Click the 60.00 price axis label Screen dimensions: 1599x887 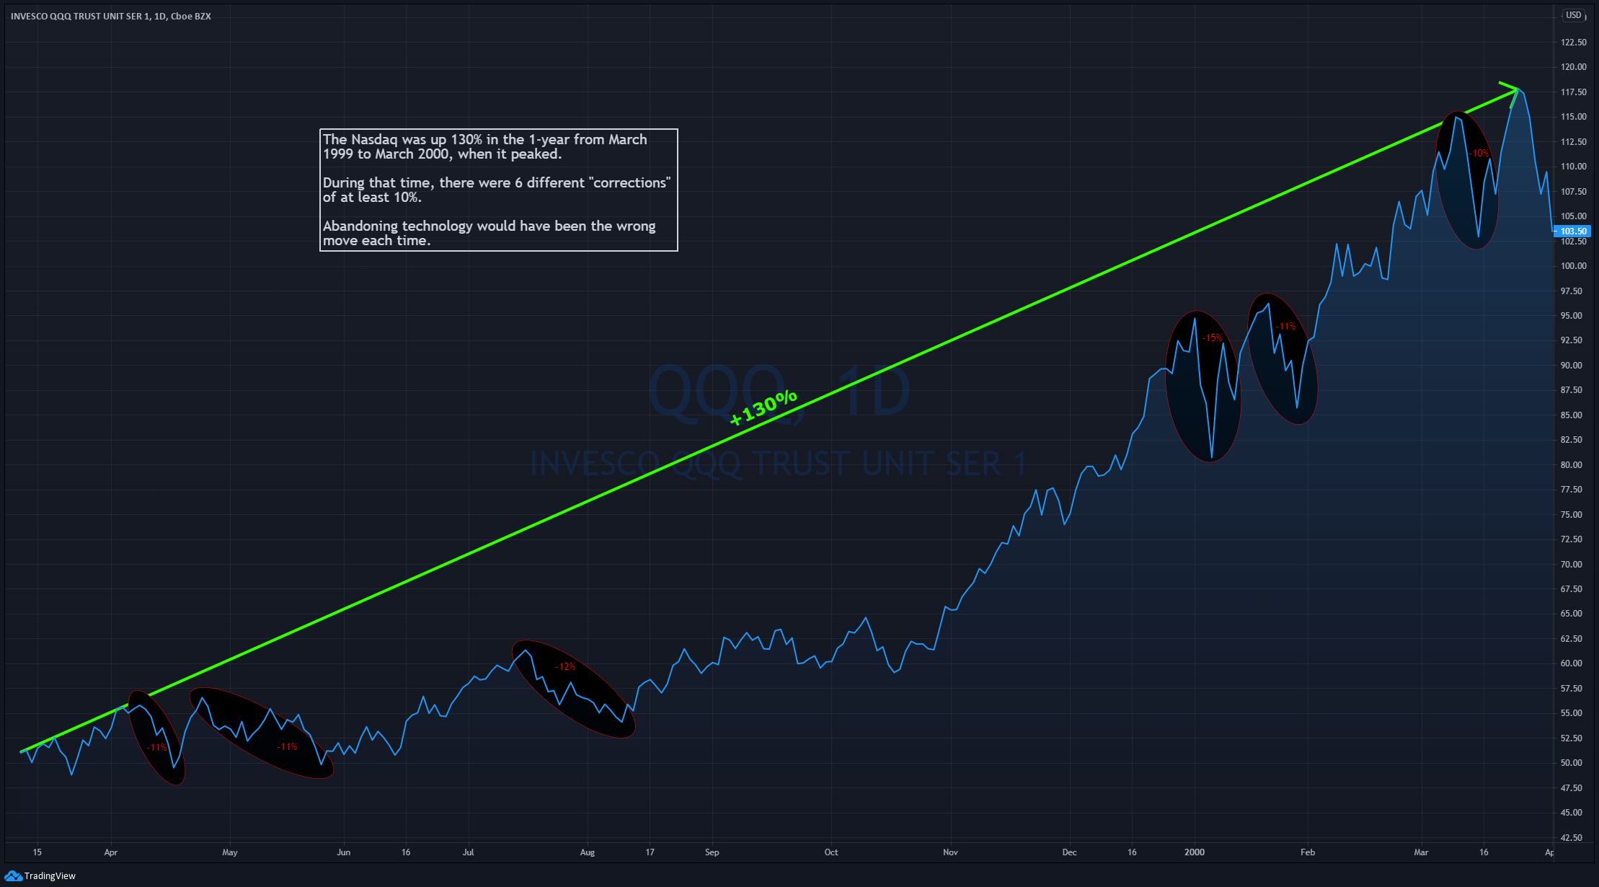coord(1572,663)
